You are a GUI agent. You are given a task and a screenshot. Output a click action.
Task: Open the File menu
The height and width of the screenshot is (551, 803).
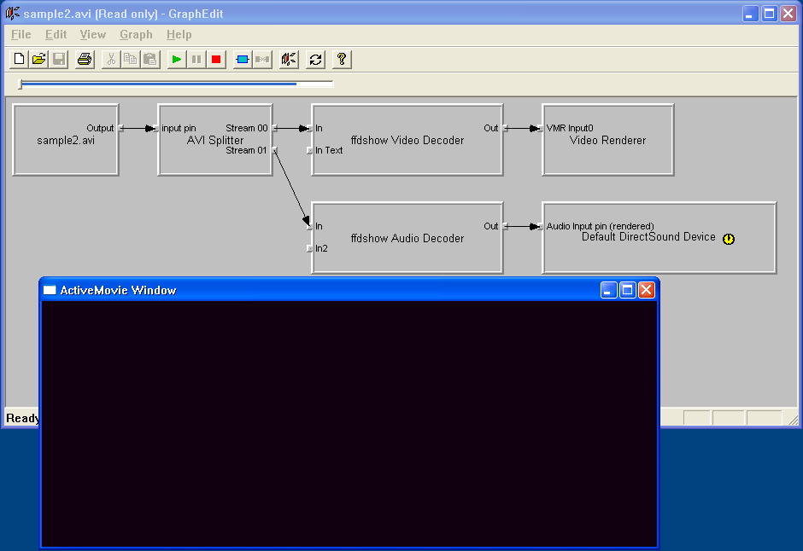(x=21, y=35)
